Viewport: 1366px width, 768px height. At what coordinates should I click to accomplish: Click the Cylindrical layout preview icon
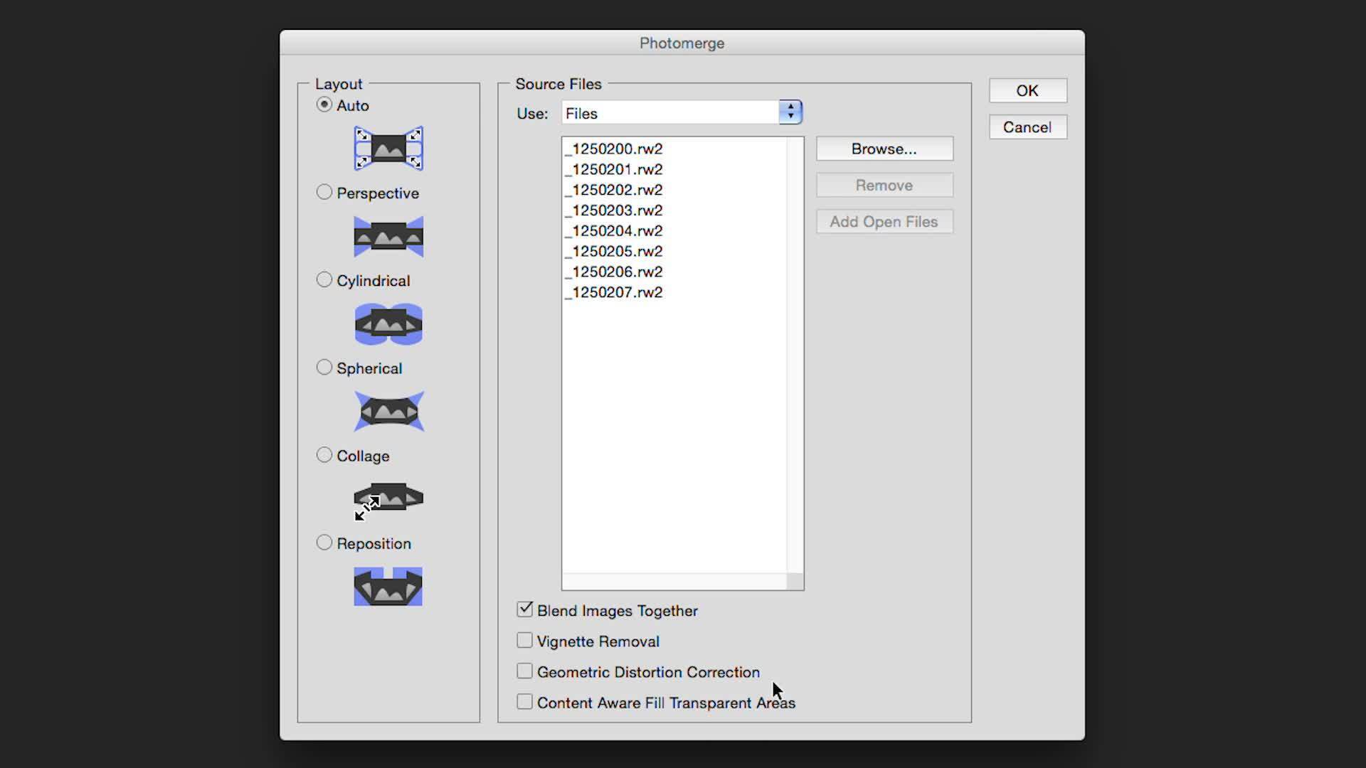(x=388, y=324)
